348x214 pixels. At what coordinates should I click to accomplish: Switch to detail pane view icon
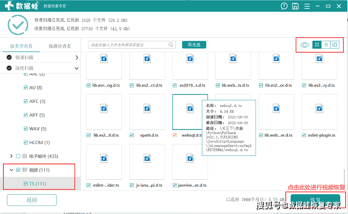(x=335, y=45)
